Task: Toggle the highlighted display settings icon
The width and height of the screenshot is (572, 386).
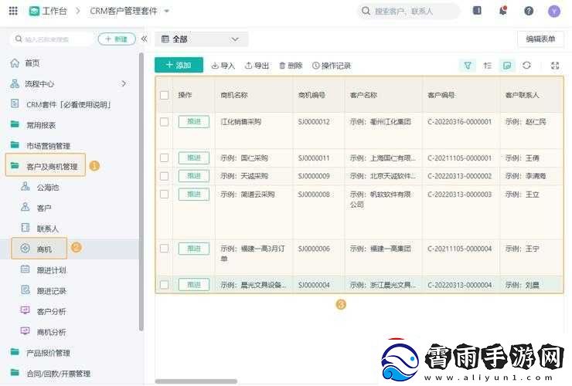Action: [x=507, y=66]
